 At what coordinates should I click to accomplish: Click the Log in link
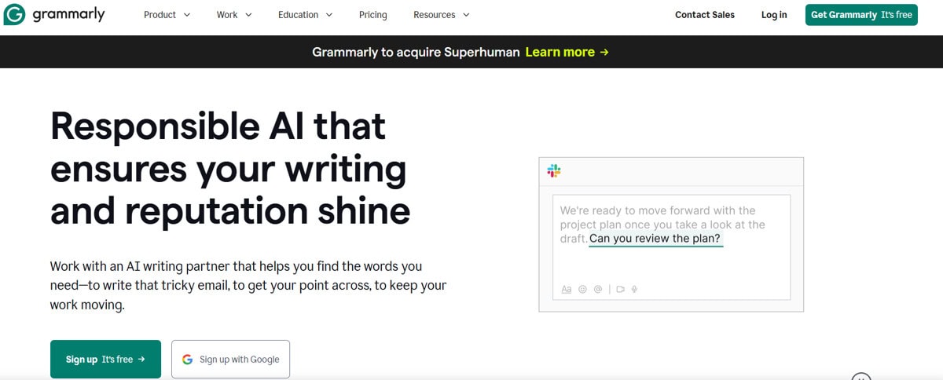(x=773, y=15)
